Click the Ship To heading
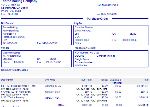 click(78, 23)
